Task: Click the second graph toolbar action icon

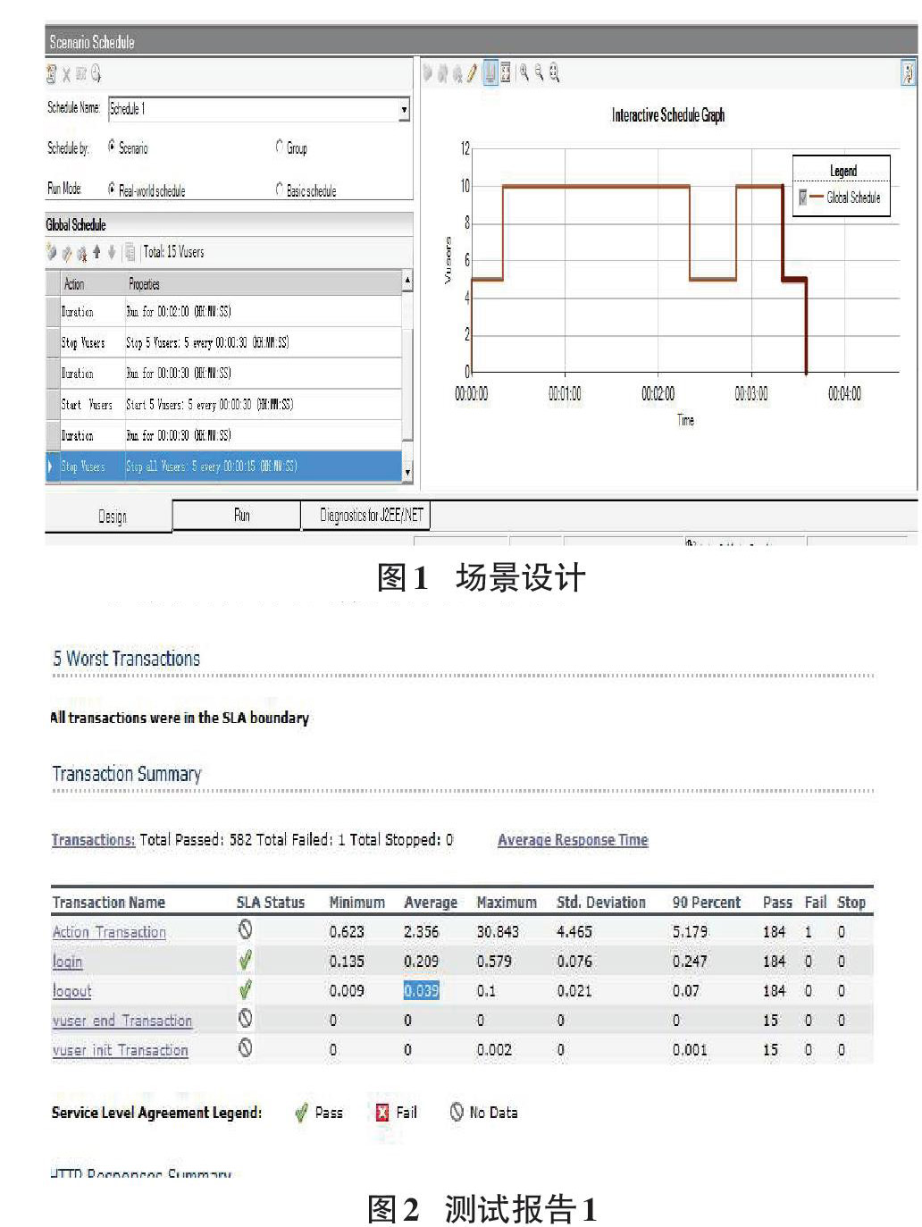Action: pos(442,73)
